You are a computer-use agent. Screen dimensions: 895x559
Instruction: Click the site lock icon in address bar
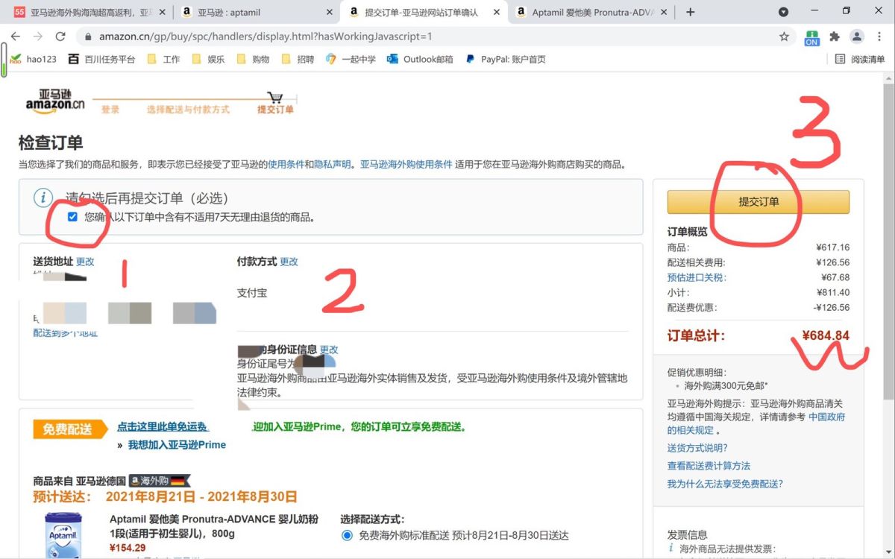tap(88, 37)
